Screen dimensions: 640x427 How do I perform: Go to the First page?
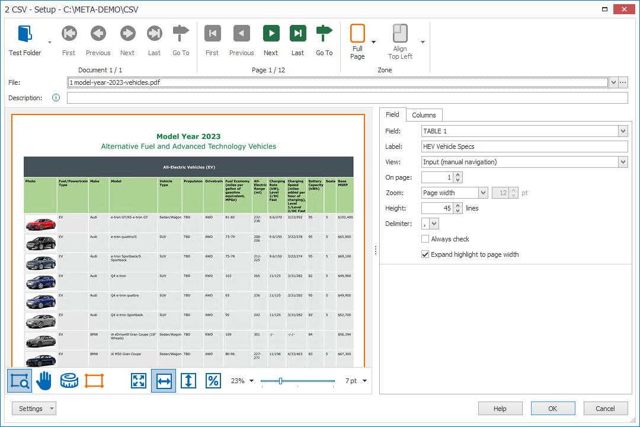[212, 33]
